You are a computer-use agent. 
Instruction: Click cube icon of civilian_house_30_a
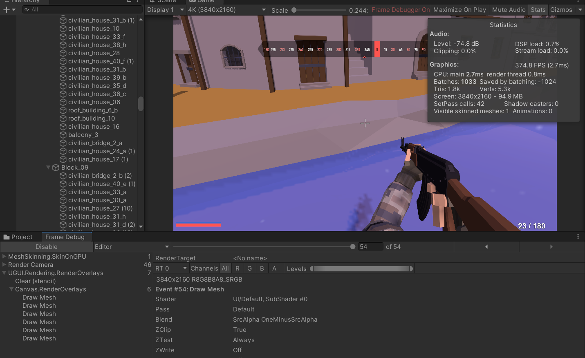[63, 200]
